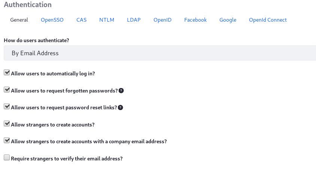Uncheck Allow strangers to create accounts
The height and width of the screenshot is (169, 316).
point(7,123)
